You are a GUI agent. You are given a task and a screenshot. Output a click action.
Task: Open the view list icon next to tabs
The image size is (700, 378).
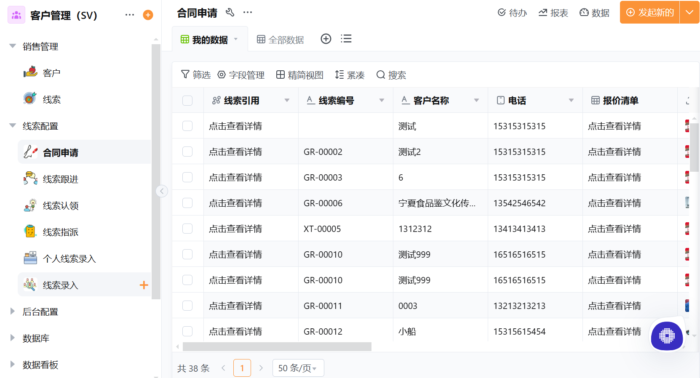(346, 39)
